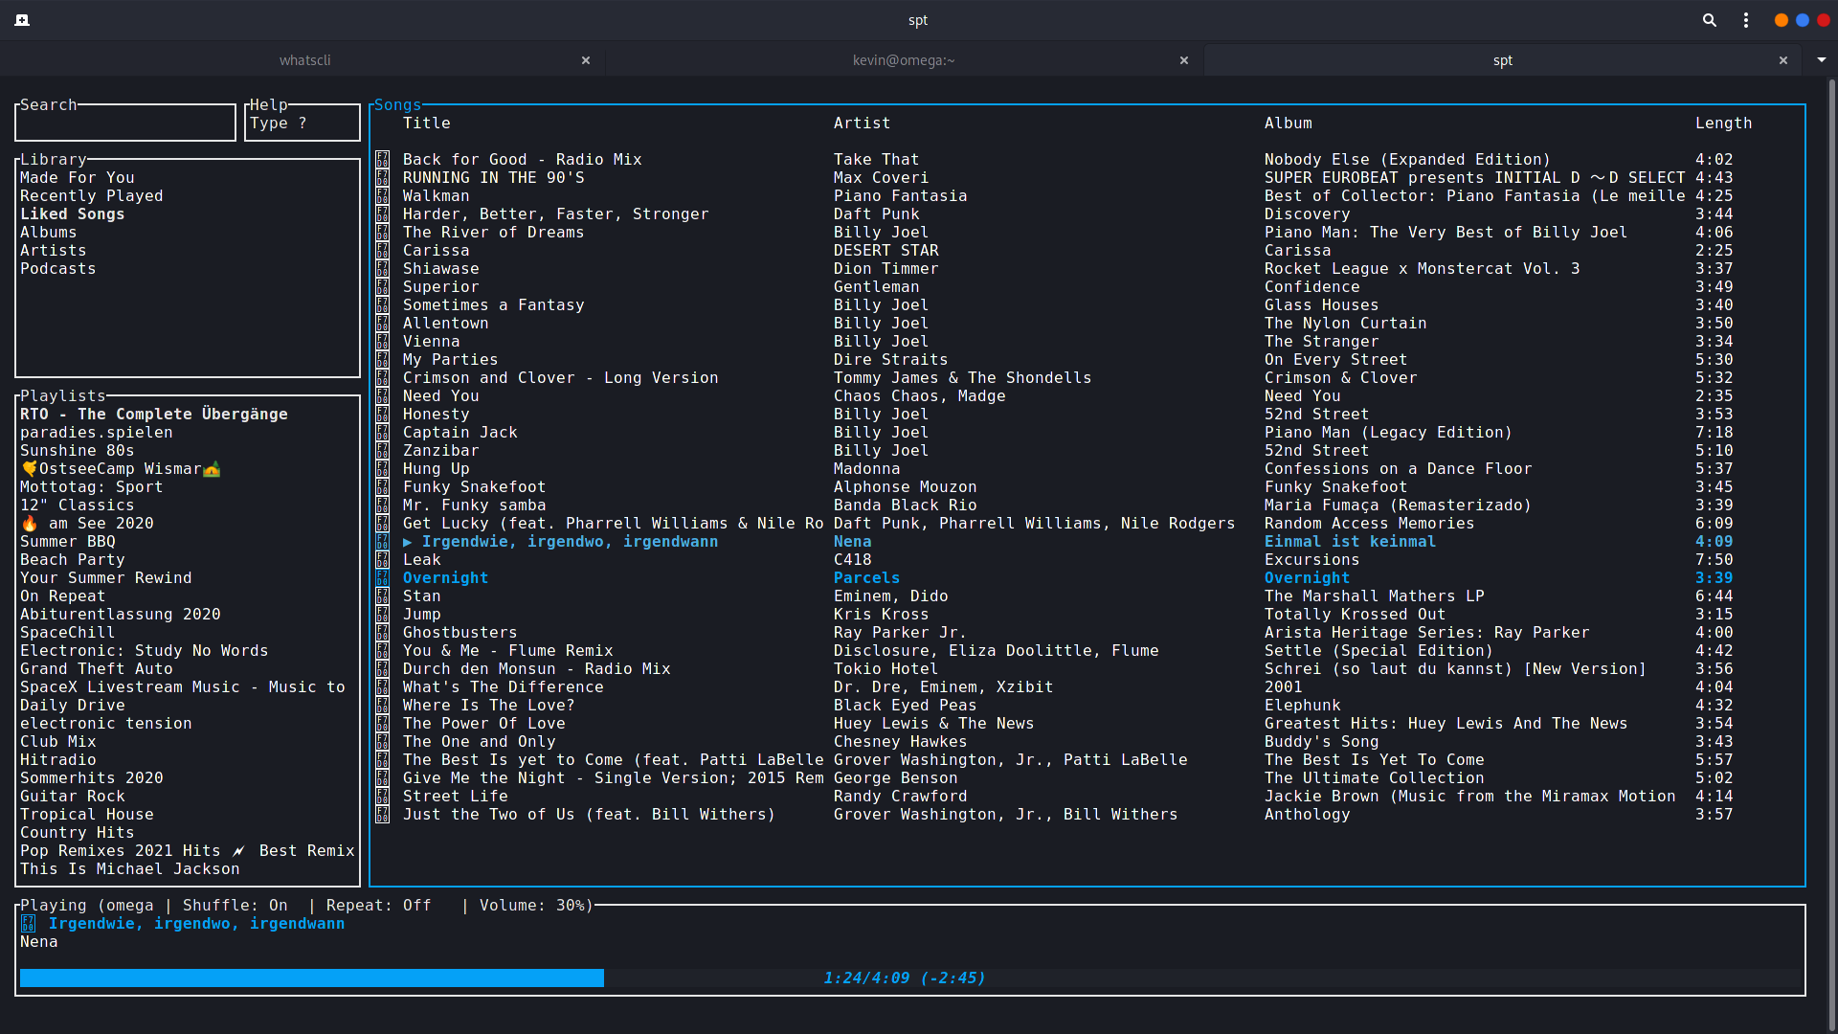Viewport: 1838px width, 1034px height.
Task: Open terminal search with the magnifier icon
Action: tap(1709, 20)
